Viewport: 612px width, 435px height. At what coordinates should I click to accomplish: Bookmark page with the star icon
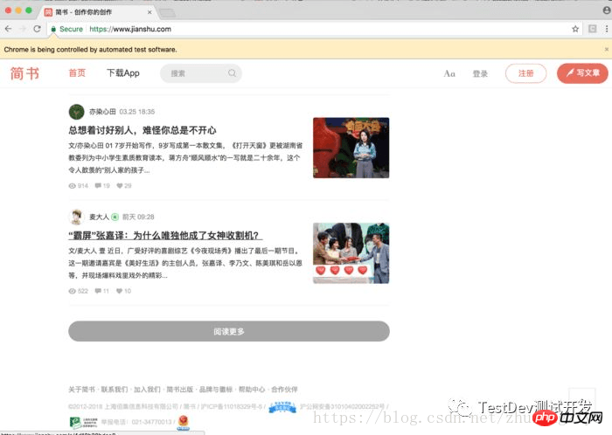pyautogui.click(x=575, y=29)
